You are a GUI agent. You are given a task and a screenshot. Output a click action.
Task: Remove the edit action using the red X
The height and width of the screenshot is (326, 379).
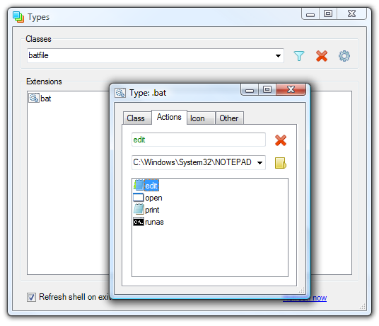[281, 140]
